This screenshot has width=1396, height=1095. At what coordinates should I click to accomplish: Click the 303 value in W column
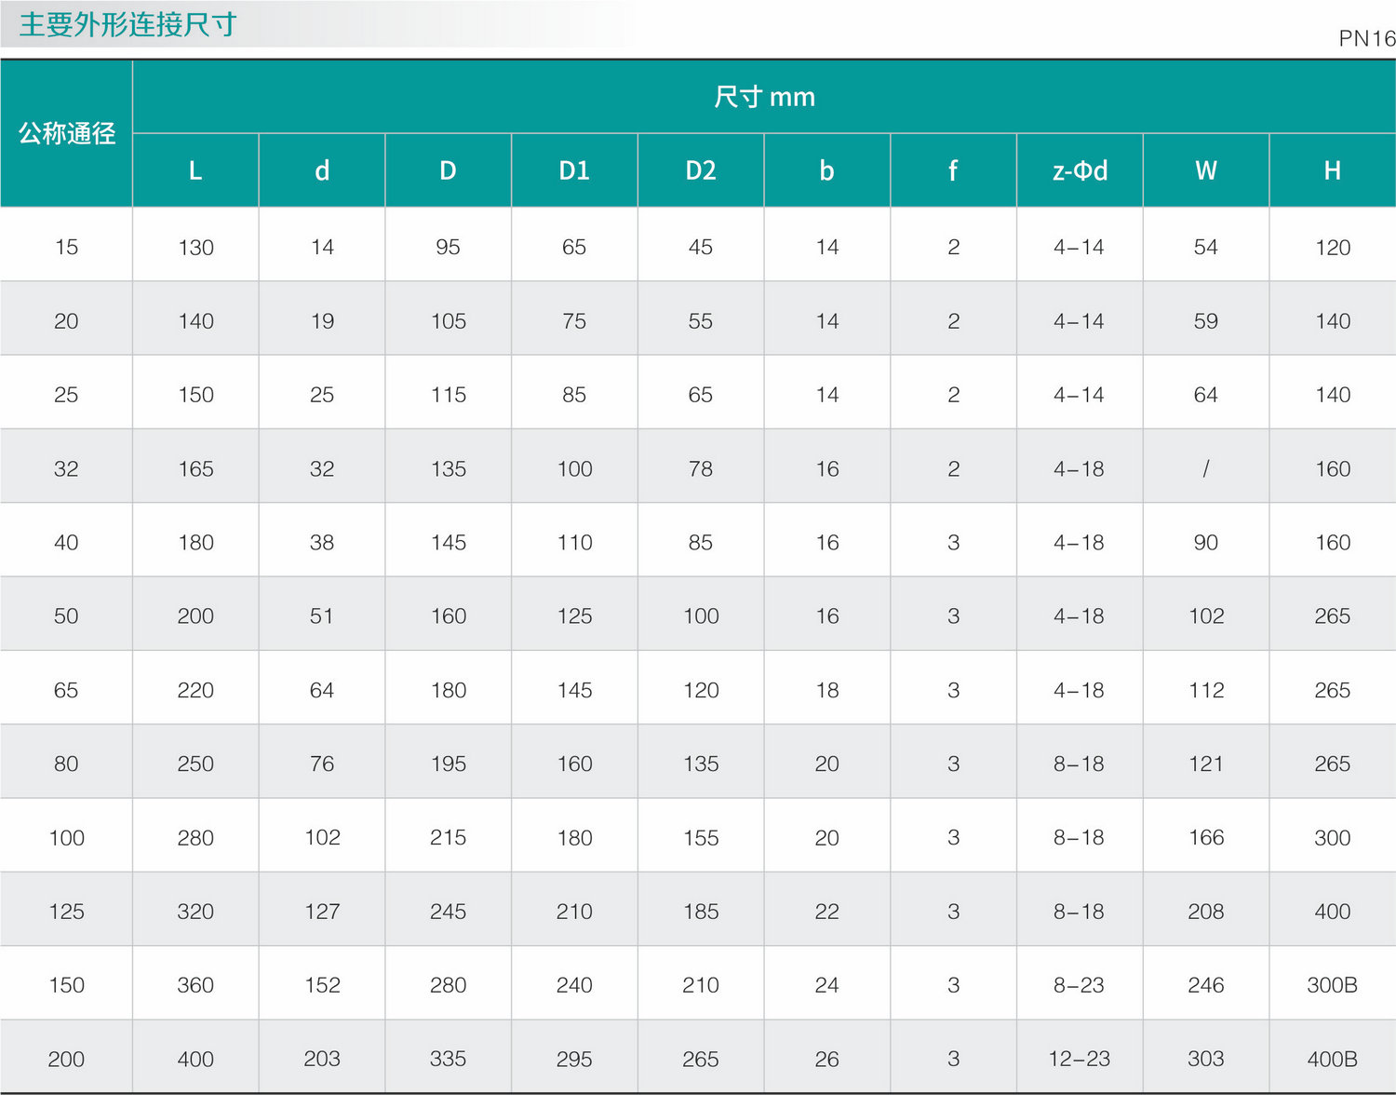(1206, 1059)
